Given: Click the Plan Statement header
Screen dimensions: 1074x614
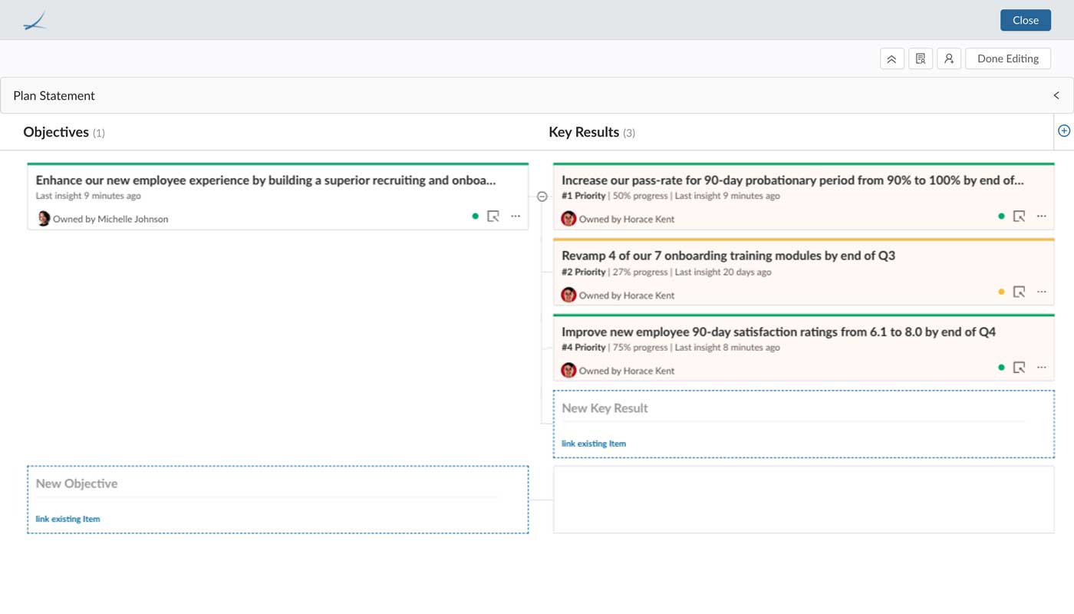Looking at the screenshot, I should coord(537,96).
